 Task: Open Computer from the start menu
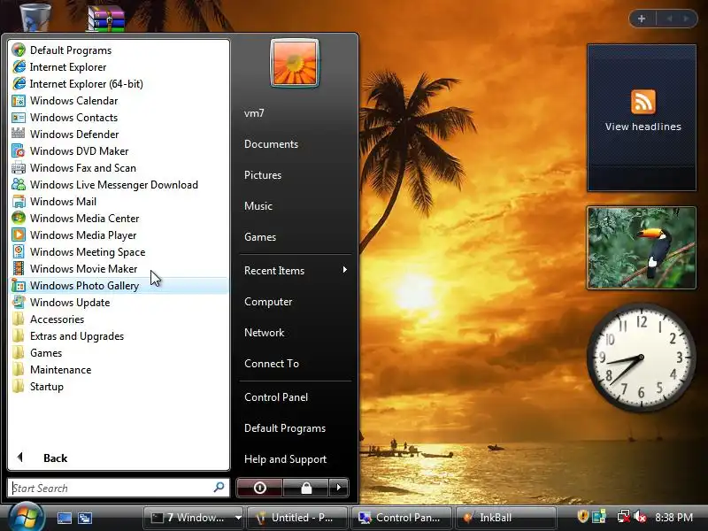click(268, 302)
